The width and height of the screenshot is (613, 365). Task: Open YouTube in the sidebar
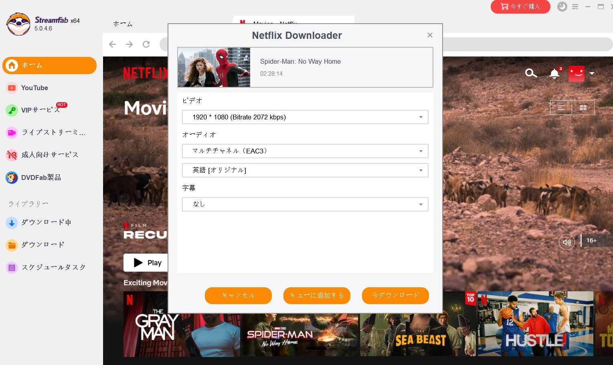tap(34, 88)
